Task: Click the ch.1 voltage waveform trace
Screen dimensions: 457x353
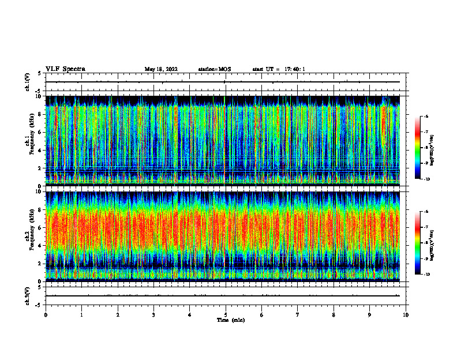Action: [223, 82]
